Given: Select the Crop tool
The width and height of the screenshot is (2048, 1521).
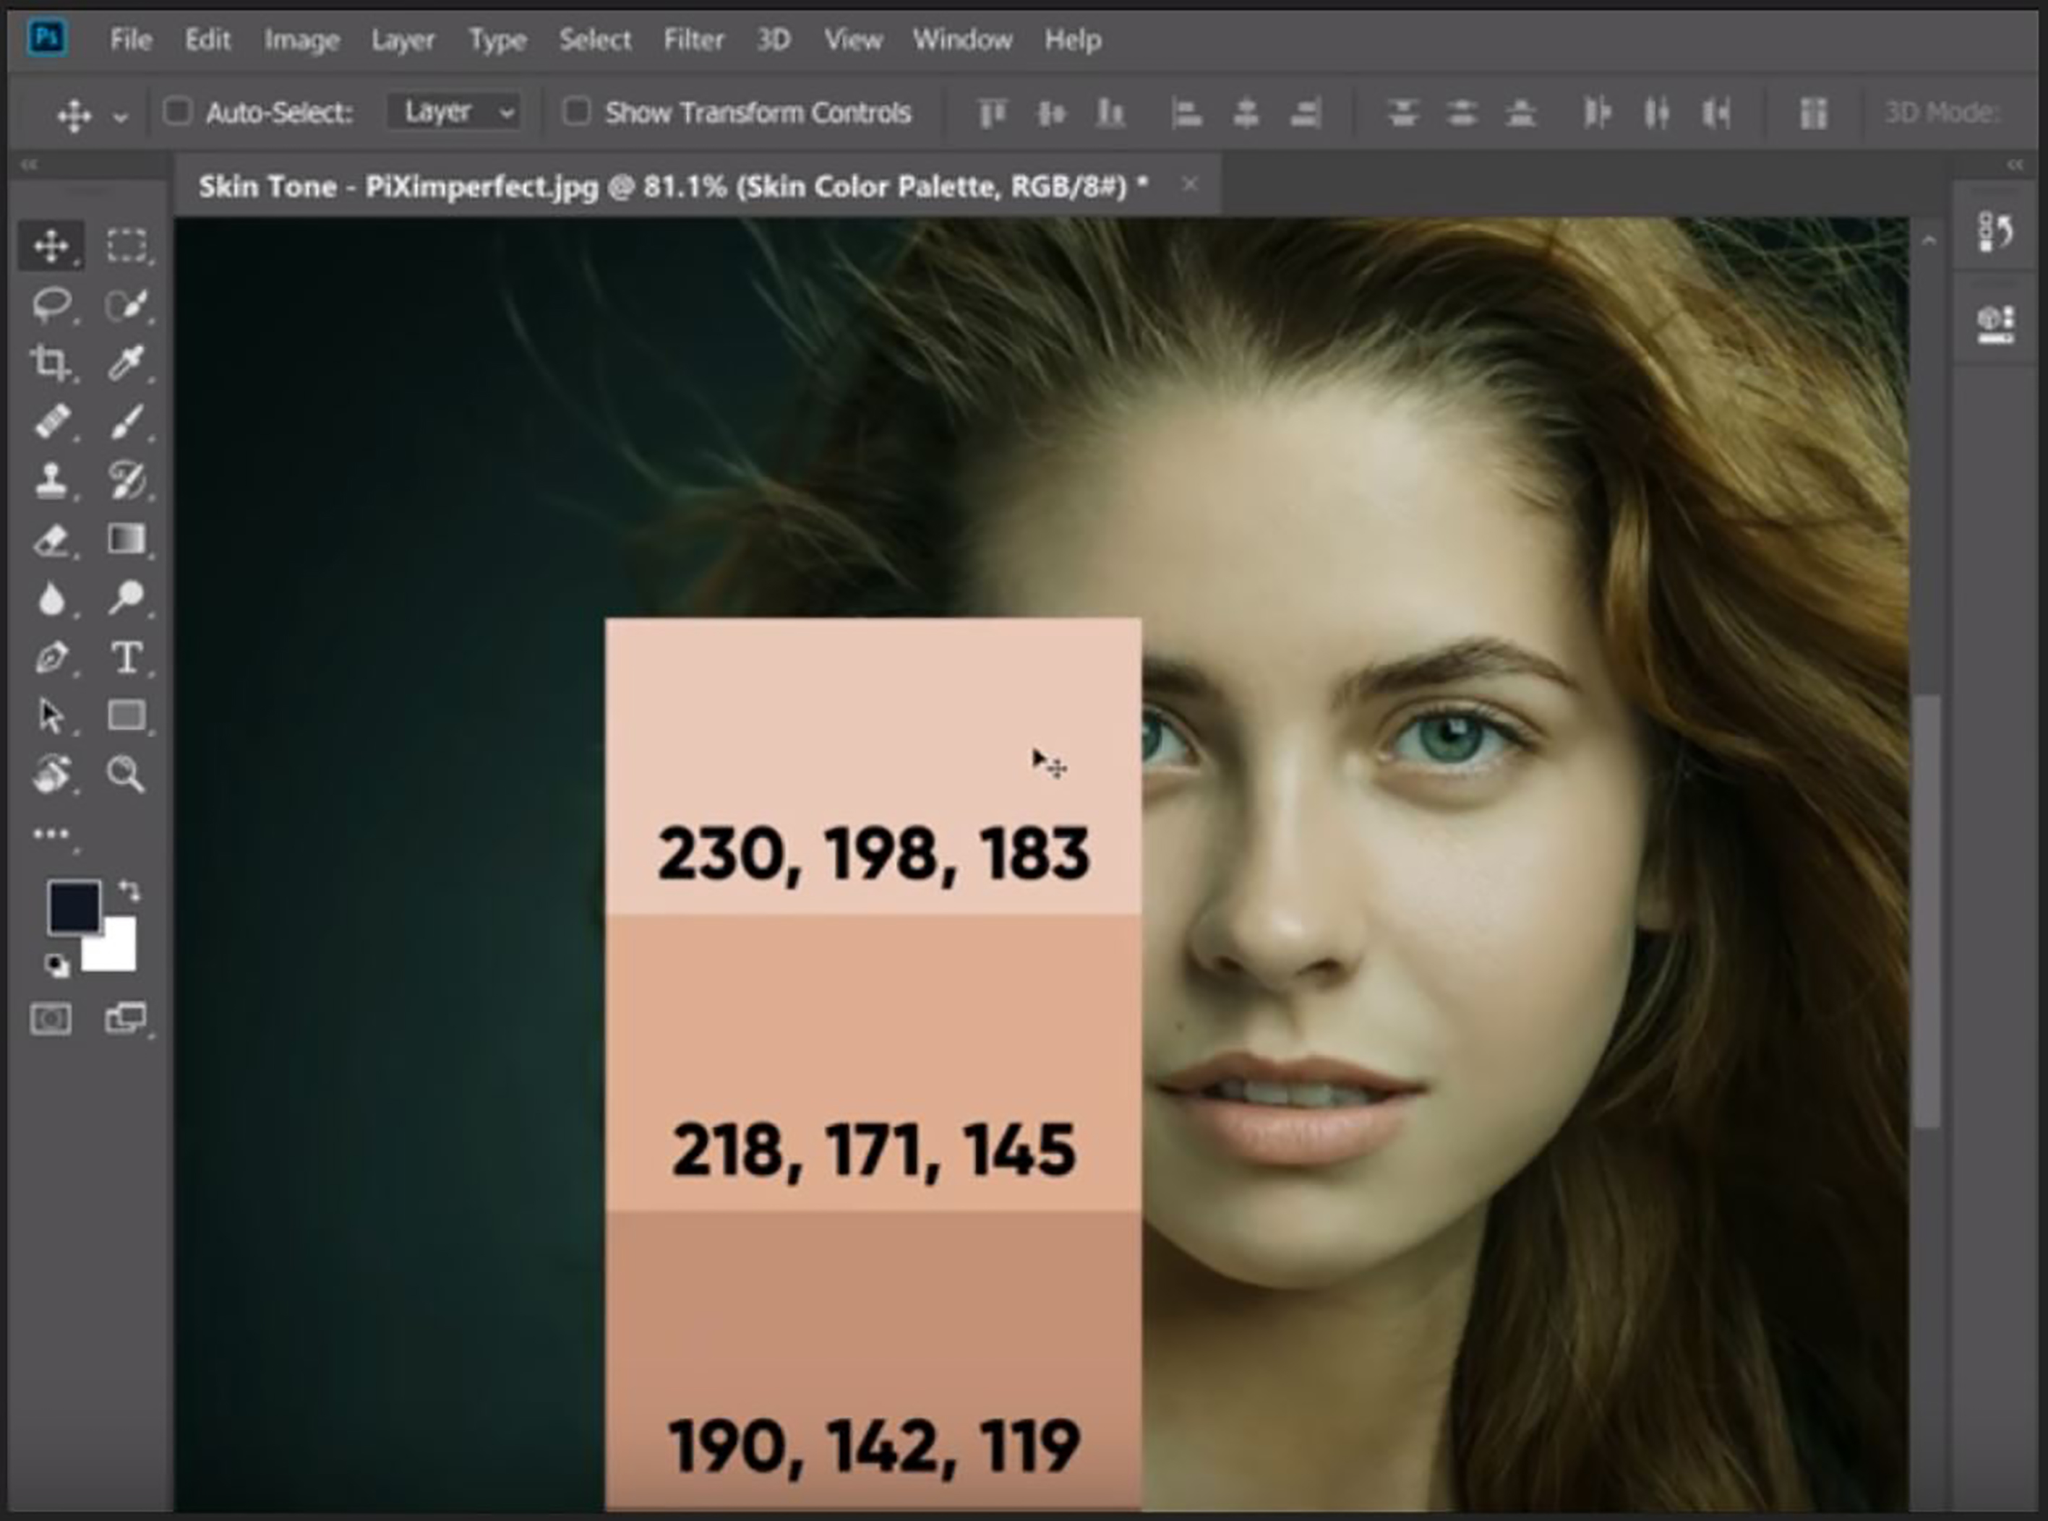Looking at the screenshot, I should (51, 363).
